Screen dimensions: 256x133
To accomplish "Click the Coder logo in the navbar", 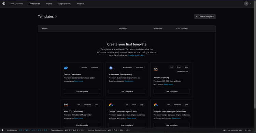I will point(4,3).
